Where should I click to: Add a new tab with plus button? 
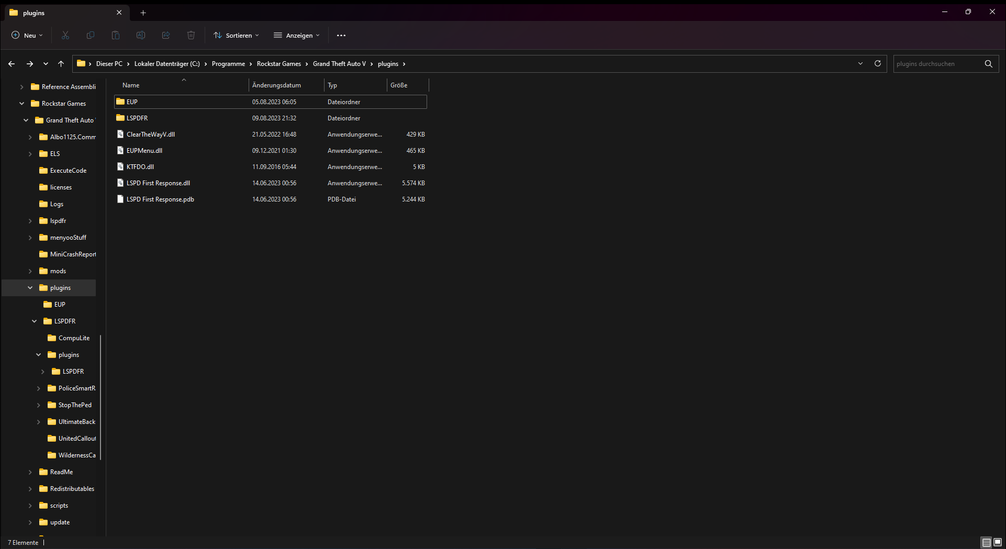[x=143, y=13]
